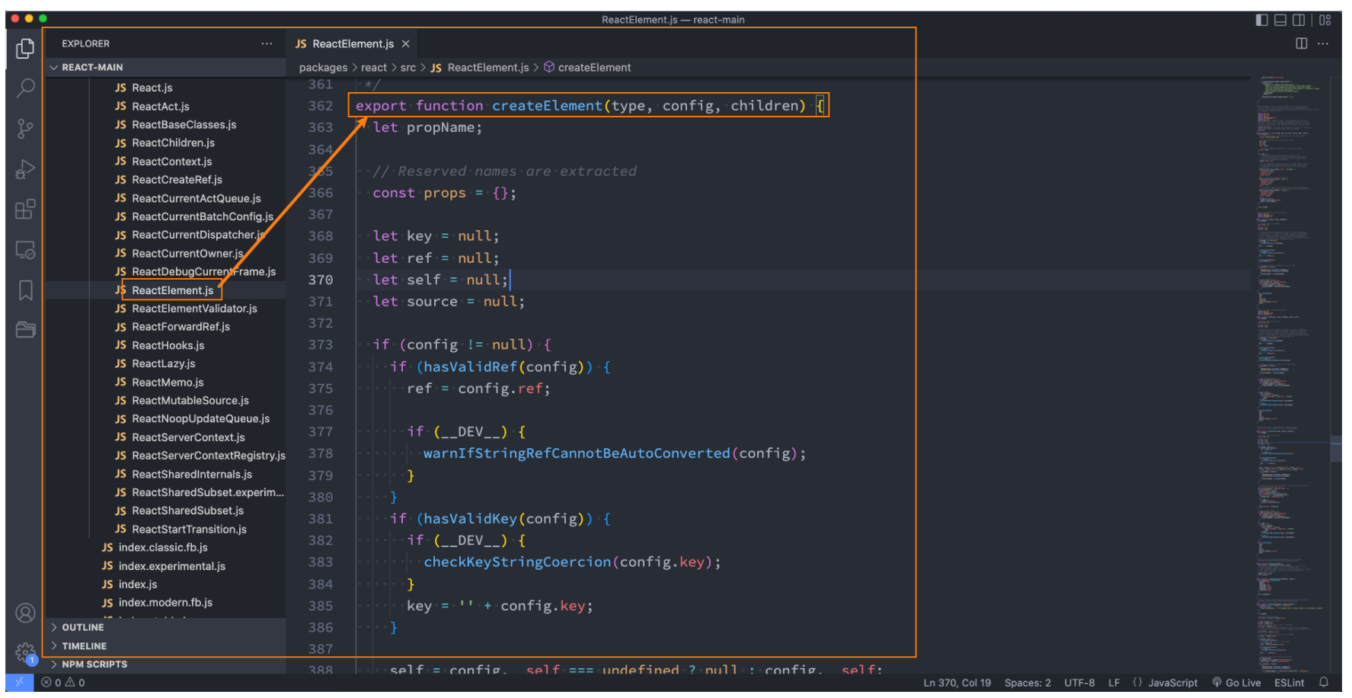Open the Source Control view
The image size is (1352, 698).
[x=25, y=129]
